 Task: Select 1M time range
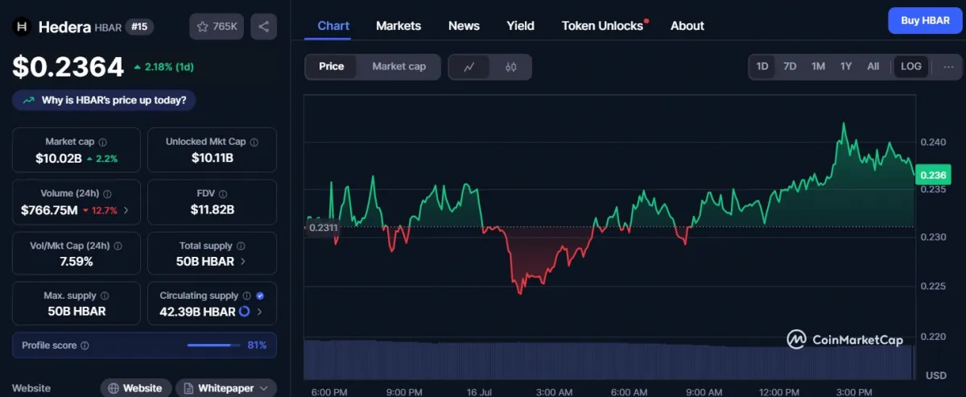(818, 67)
